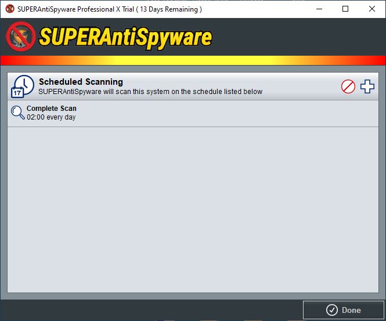Add a new scheduled scan with plus icon

coord(367,86)
